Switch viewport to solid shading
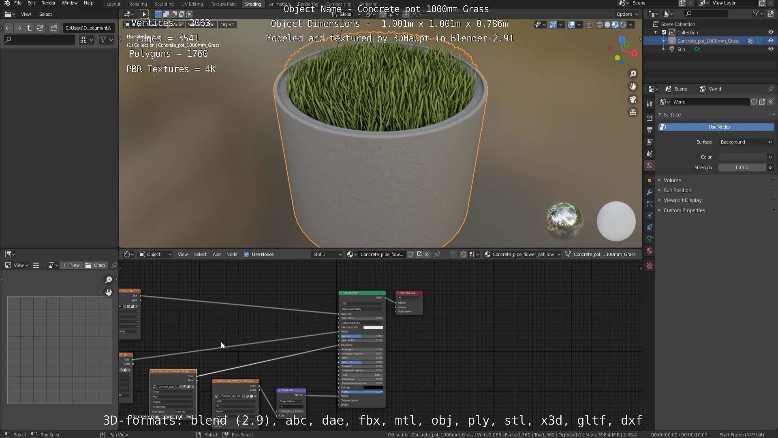 607,25
